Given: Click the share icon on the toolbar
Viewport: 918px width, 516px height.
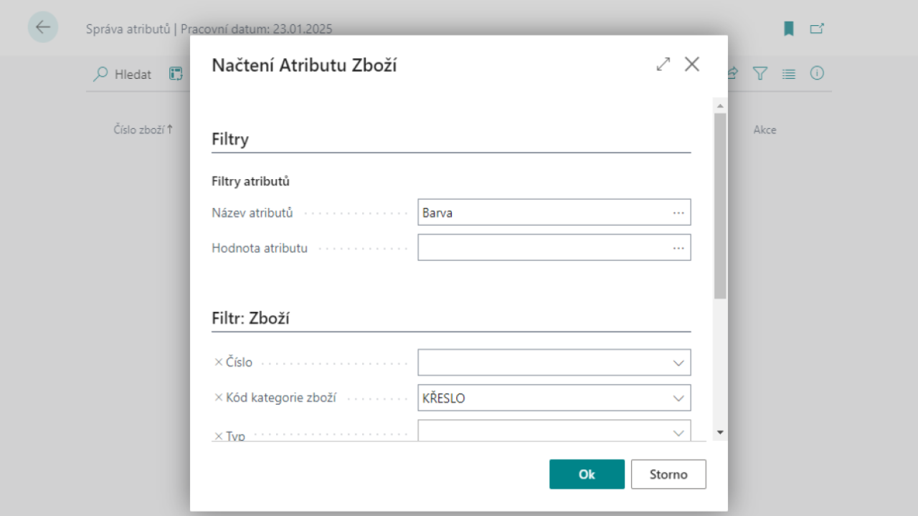Looking at the screenshot, I should point(731,73).
